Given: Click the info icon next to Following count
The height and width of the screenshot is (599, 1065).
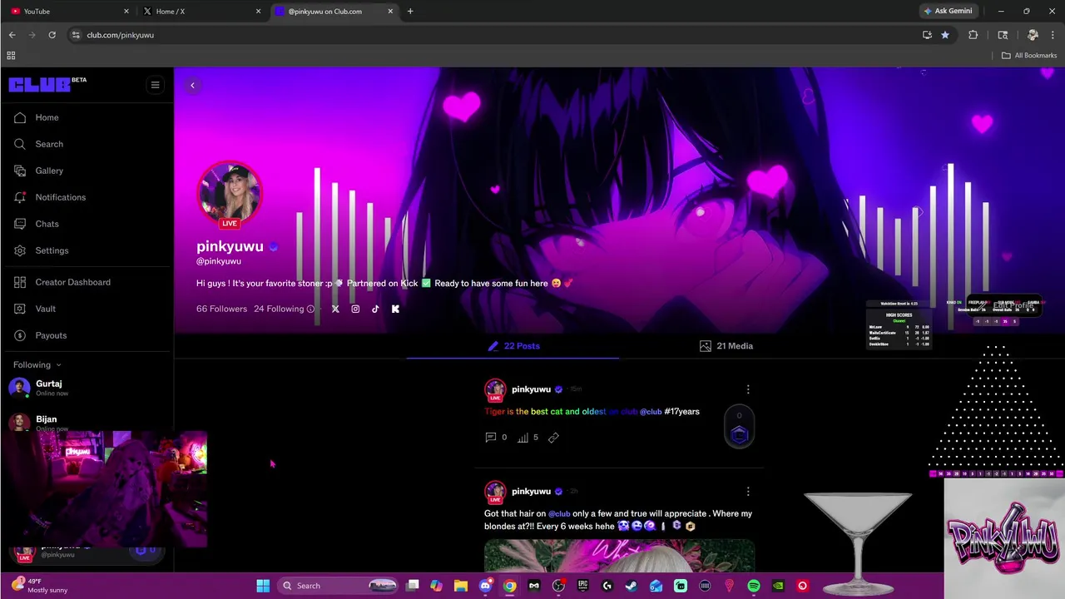Looking at the screenshot, I should [x=310, y=309].
